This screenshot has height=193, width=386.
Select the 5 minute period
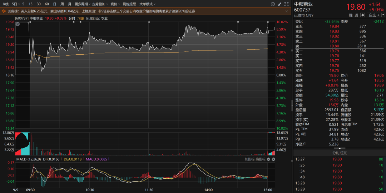pyautogui.click(x=23, y=4)
